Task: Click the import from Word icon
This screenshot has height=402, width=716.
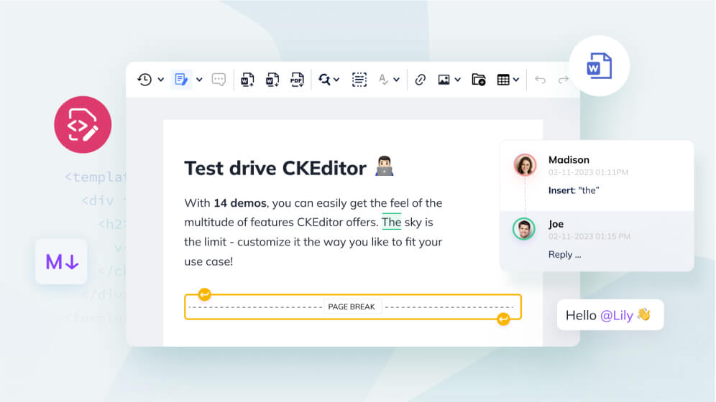Action: 247,80
